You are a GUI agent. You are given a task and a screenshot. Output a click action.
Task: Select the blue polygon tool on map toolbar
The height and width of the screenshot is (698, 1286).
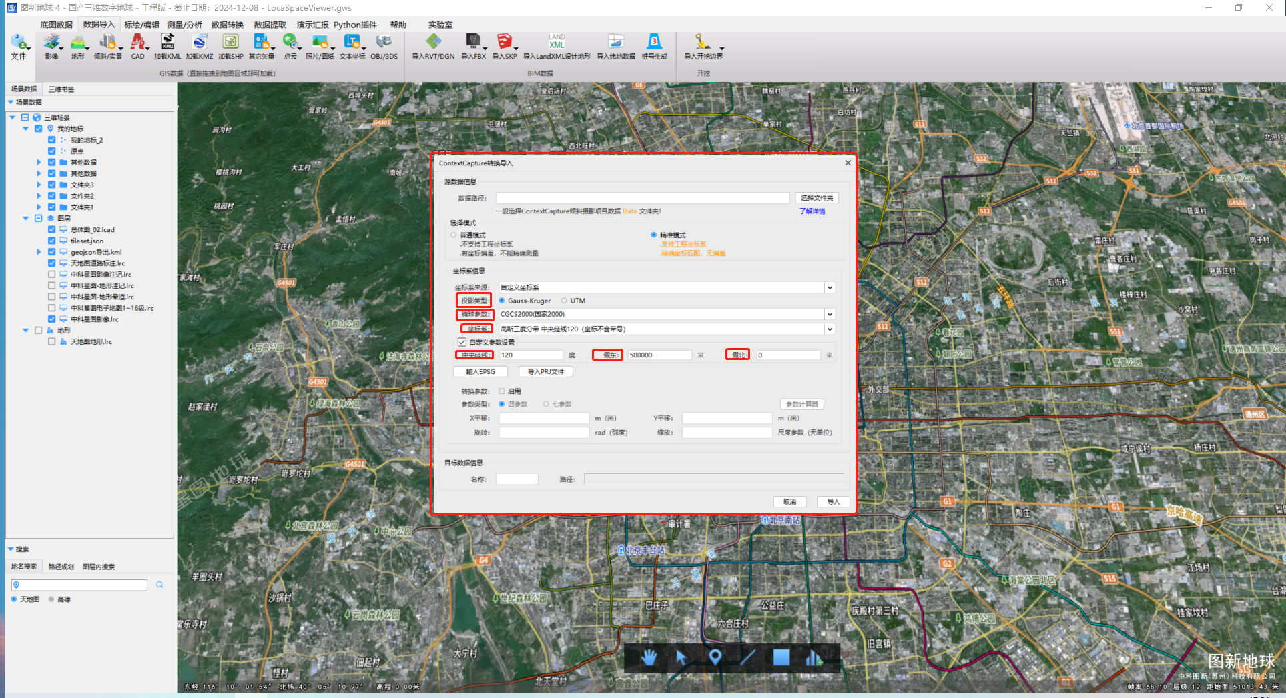(781, 657)
